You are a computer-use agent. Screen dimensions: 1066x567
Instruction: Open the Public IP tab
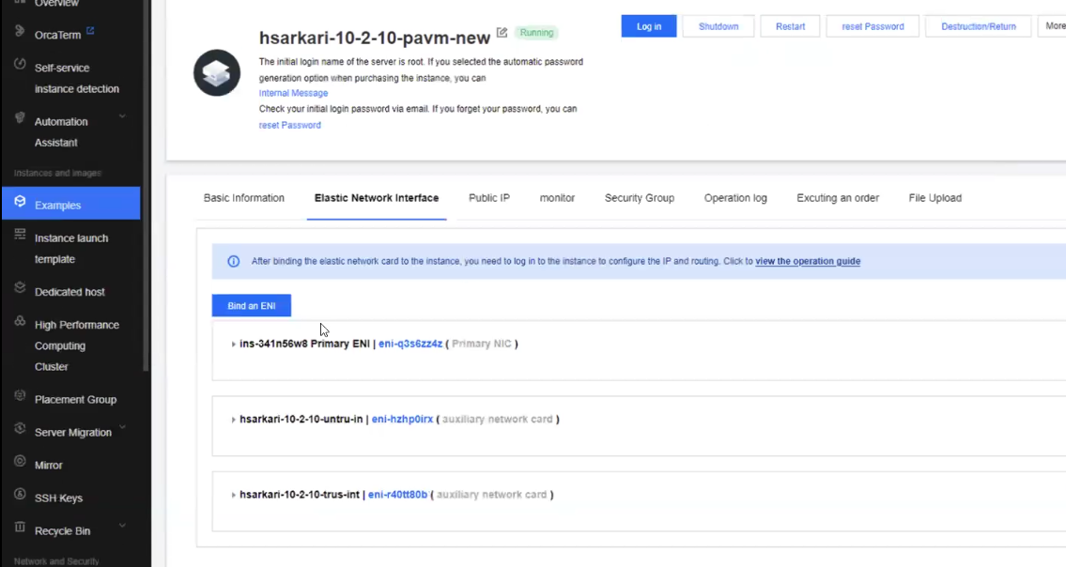pos(488,198)
